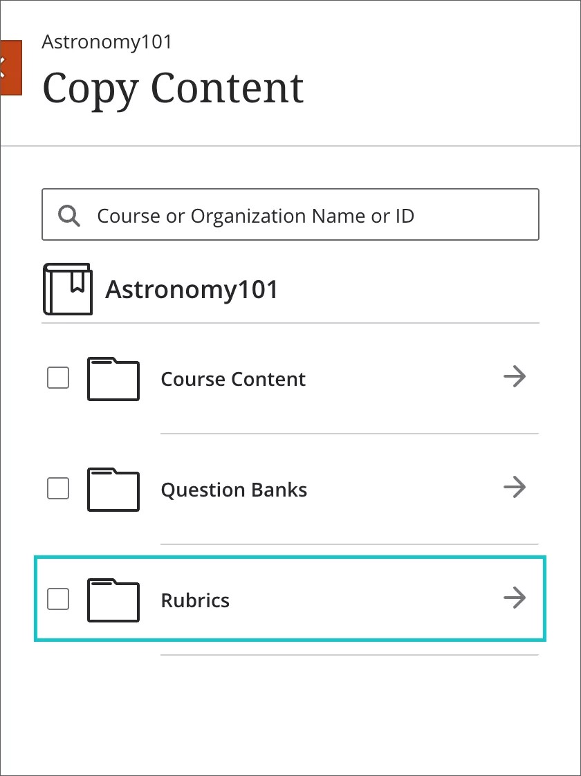Click the Course Content folder icon

click(113, 379)
